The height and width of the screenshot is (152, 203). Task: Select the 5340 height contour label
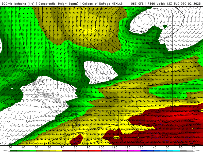coord(111,113)
